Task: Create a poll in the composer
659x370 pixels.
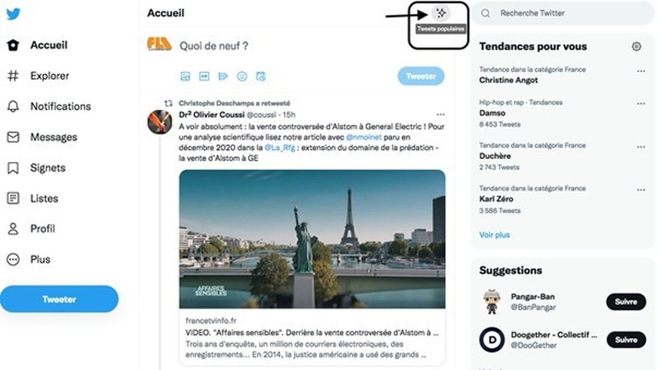Action: pyautogui.click(x=223, y=76)
